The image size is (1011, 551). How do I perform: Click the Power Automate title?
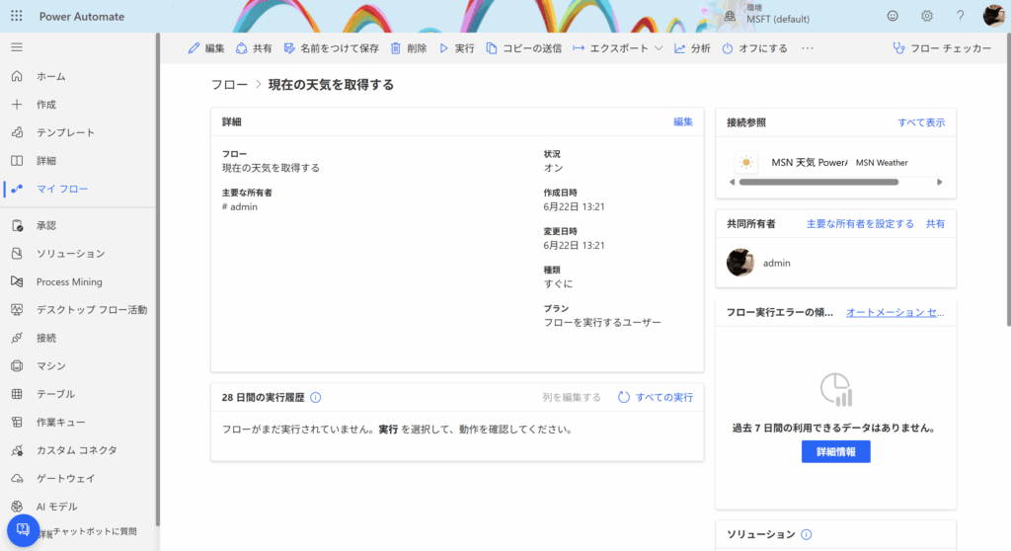(82, 17)
